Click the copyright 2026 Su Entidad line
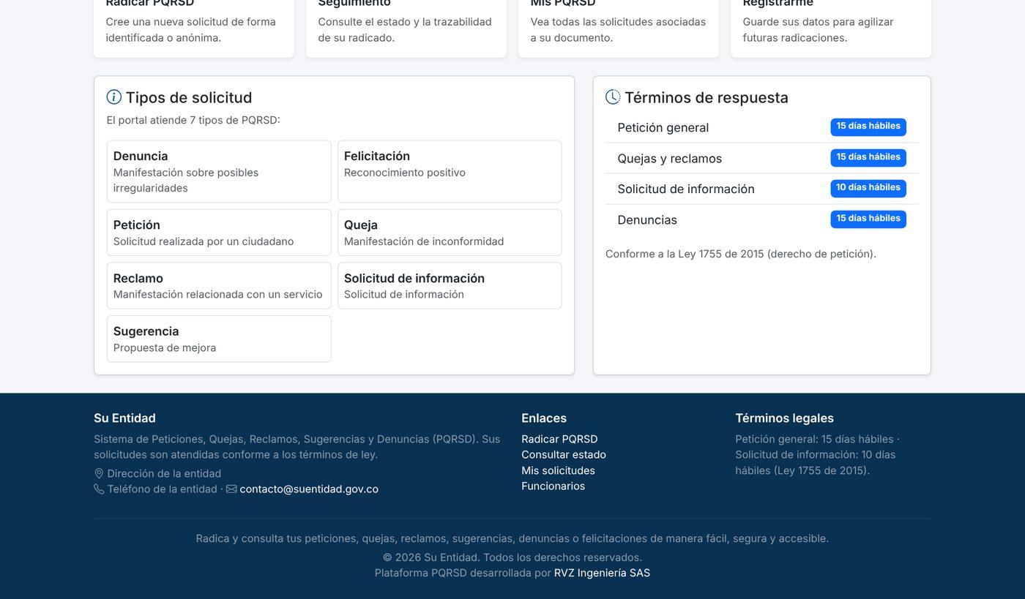Screen dimensions: 1025x599 coord(512,557)
